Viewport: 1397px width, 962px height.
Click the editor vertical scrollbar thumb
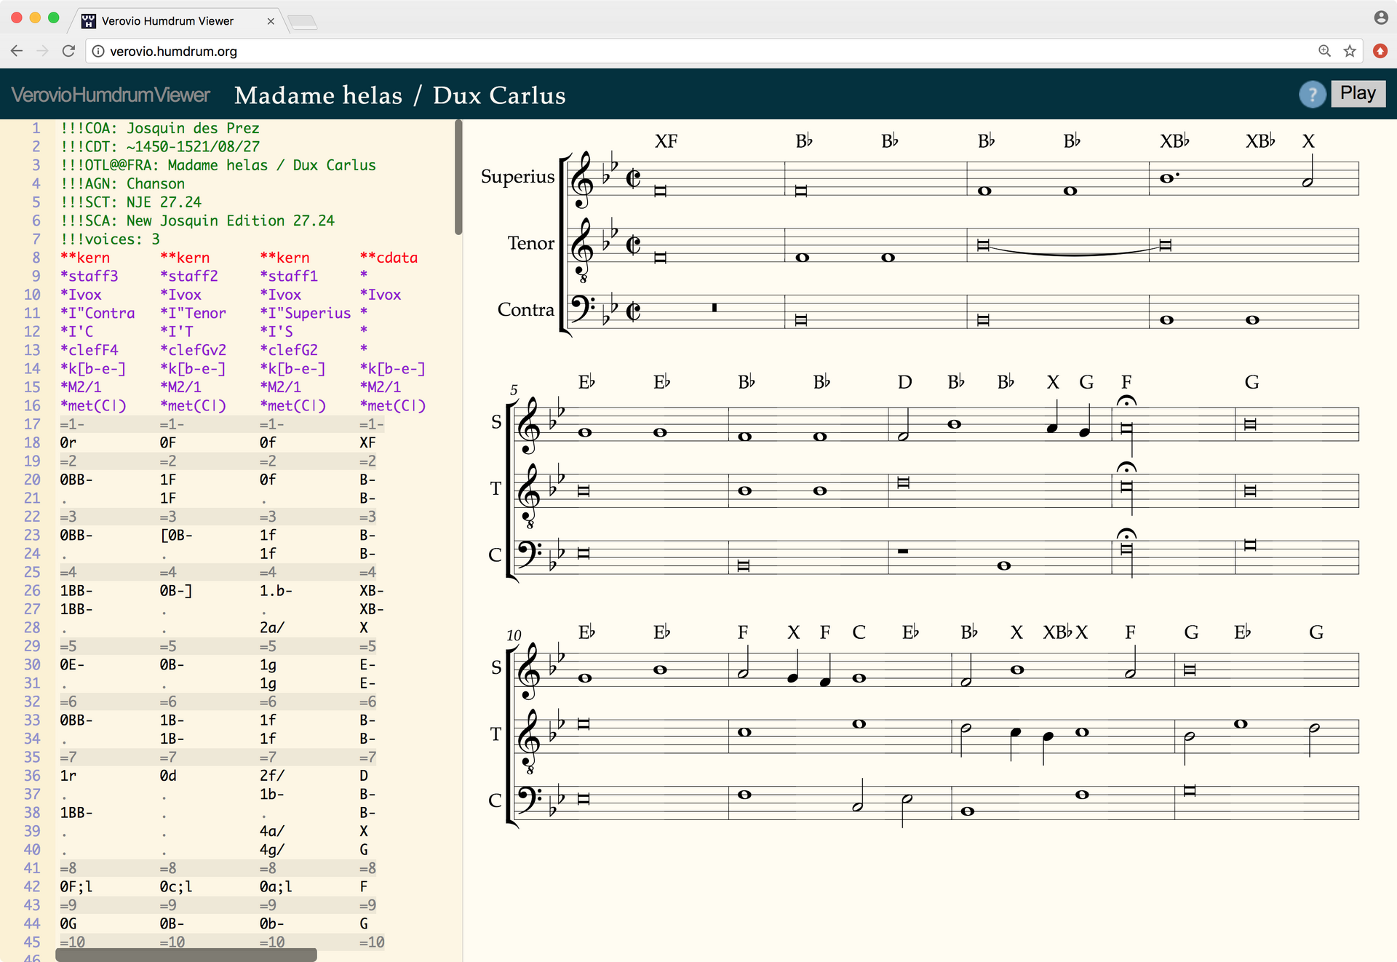coord(458,178)
